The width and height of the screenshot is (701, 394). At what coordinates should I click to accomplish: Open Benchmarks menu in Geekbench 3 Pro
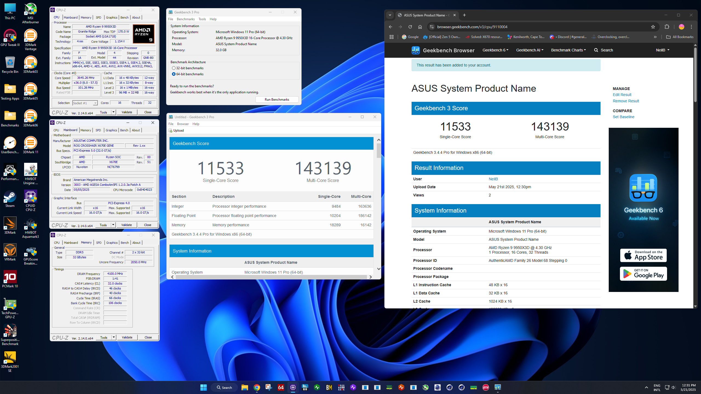(186, 19)
